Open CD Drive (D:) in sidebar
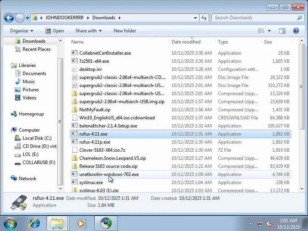Image resolution: width=308 pixels, height=231 pixels. click(40, 146)
